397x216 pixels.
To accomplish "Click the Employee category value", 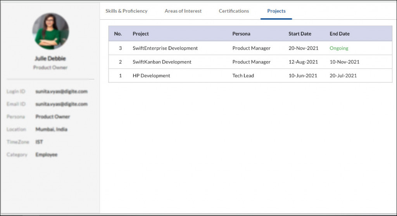I will [47, 154].
